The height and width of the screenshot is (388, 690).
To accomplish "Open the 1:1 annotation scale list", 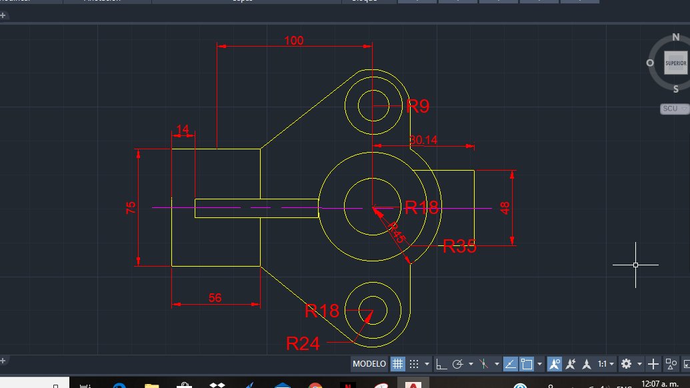I will pos(605,364).
